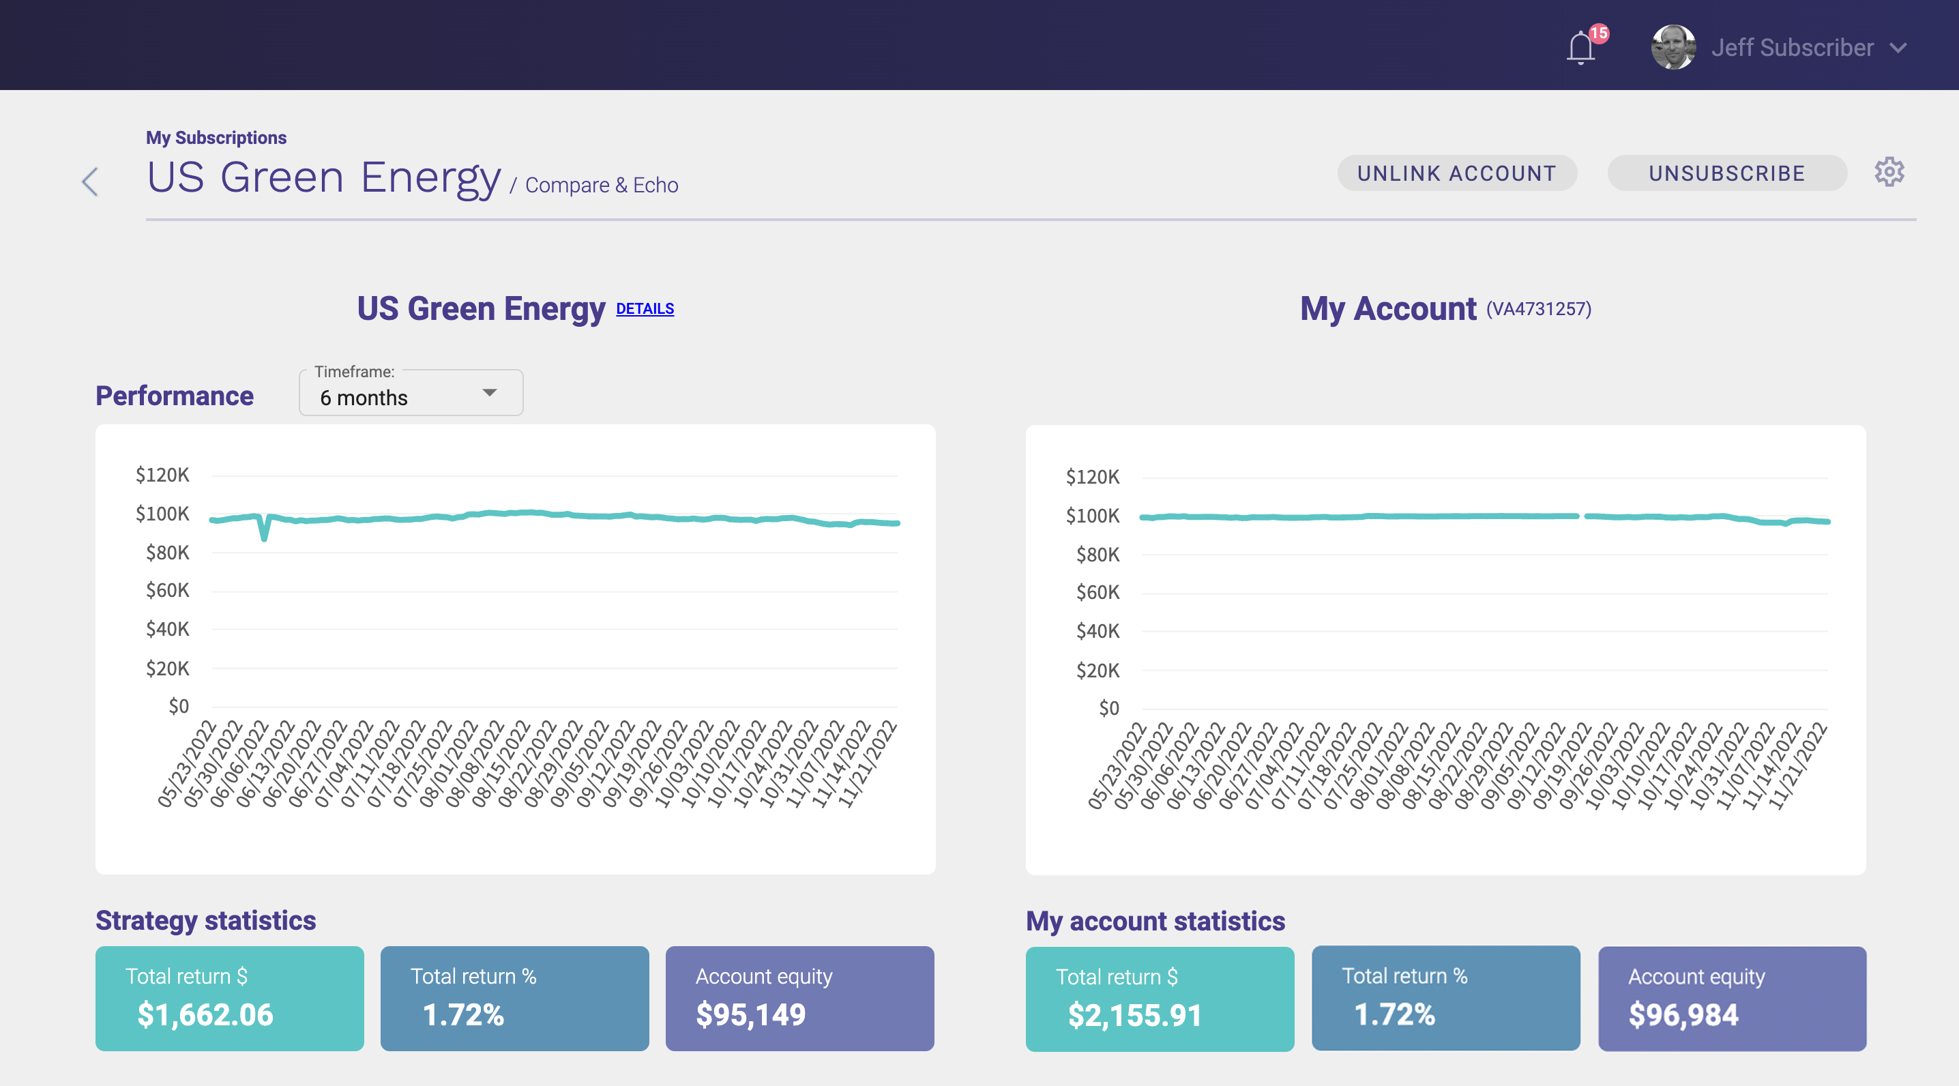Open the DETAILS link for US Green Energy
Screen dimensions: 1959x1086
click(644, 309)
